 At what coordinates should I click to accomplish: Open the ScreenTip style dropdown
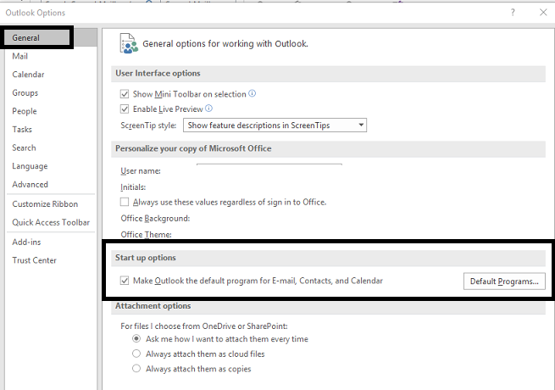click(275, 125)
